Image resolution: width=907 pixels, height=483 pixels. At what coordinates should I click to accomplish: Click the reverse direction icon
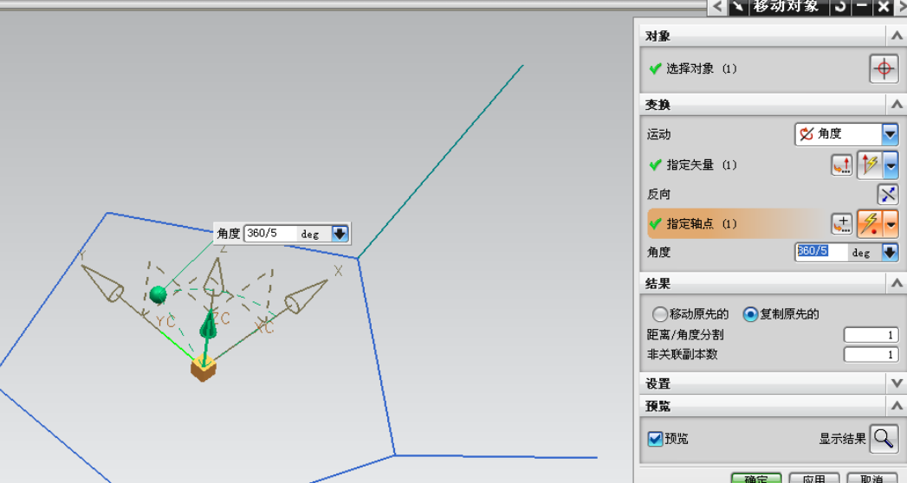pyautogui.click(x=887, y=194)
